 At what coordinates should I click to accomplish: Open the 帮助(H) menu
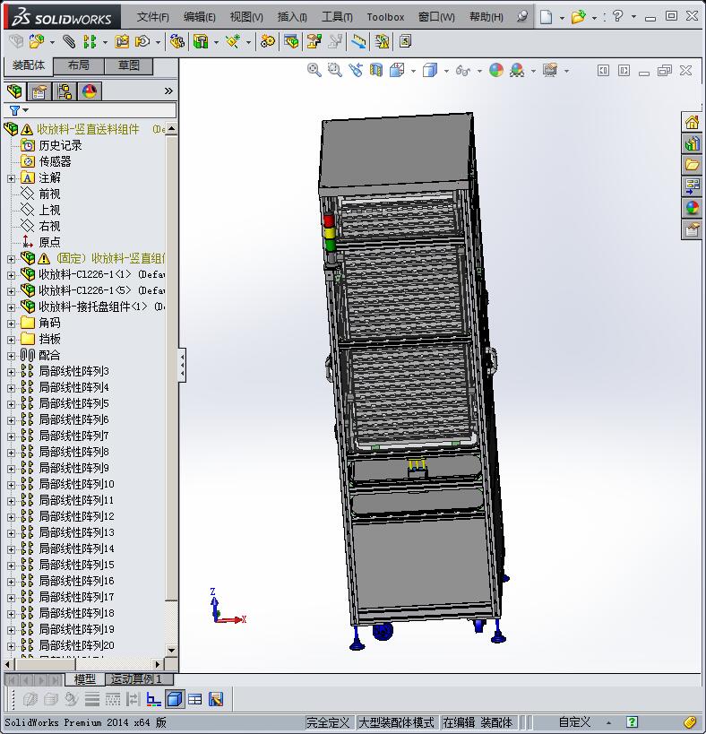click(x=486, y=17)
